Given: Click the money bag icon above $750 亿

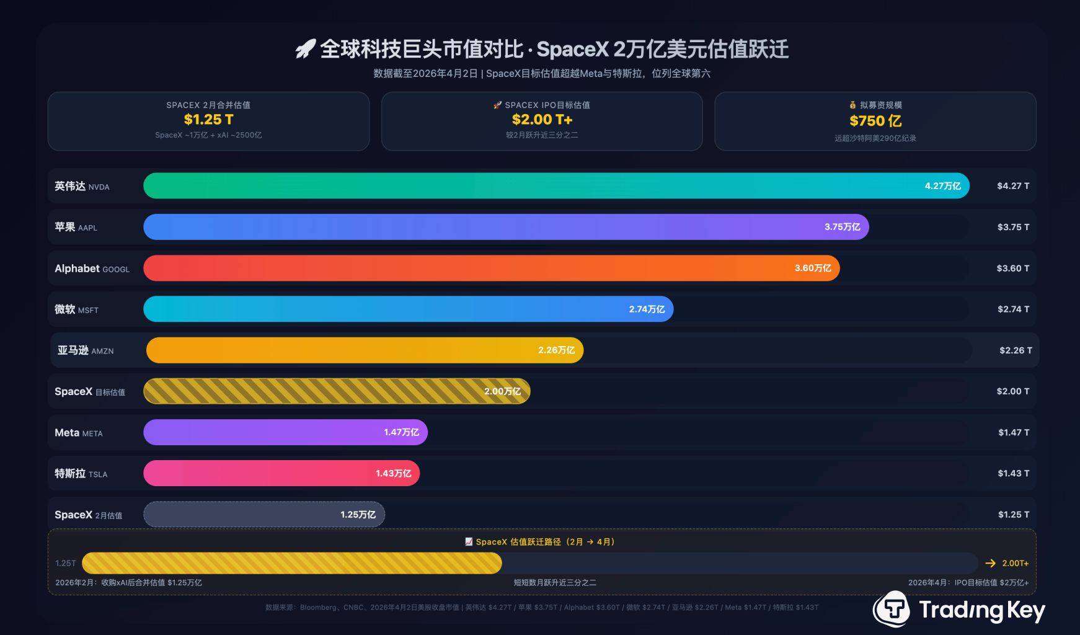Looking at the screenshot, I should 852,105.
